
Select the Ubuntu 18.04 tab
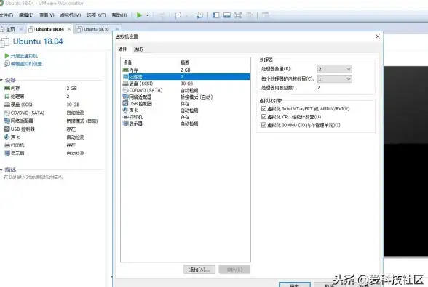coord(49,29)
